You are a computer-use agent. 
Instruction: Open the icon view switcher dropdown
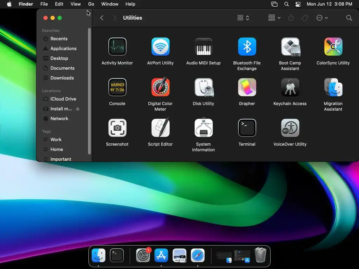pyautogui.click(x=243, y=18)
